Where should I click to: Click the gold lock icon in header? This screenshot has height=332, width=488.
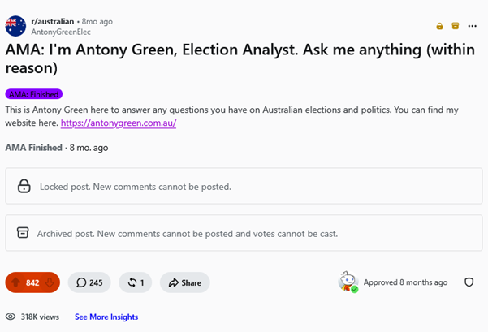[439, 26]
